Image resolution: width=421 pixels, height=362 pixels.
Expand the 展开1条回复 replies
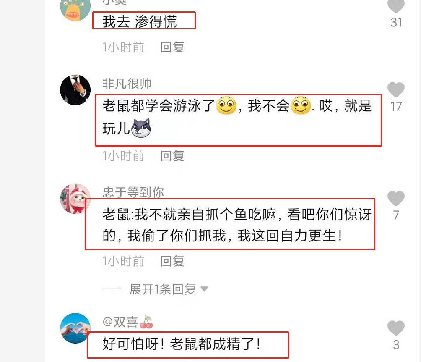[163, 289]
